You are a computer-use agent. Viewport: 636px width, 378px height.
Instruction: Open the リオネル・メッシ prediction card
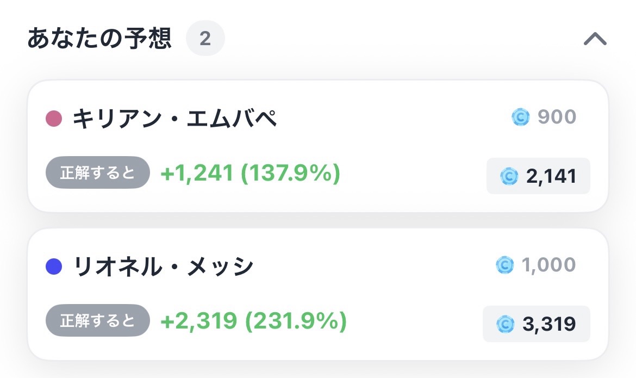point(318,294)
